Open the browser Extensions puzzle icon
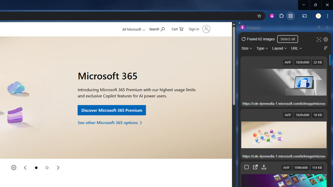Screen dimensions: 333x187 (281, 16)
